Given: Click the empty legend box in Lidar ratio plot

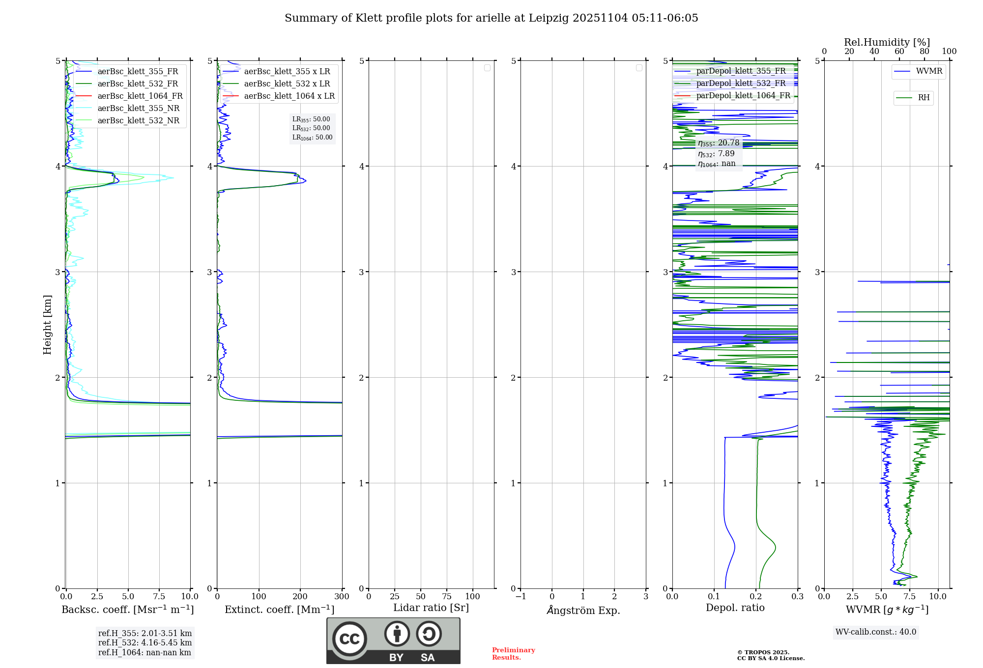Looking at the screenshot, I should point(487,68).
